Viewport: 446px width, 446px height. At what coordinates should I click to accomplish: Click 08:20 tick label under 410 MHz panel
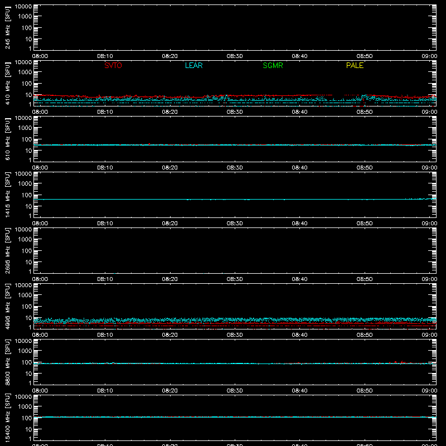click(170, 112)
